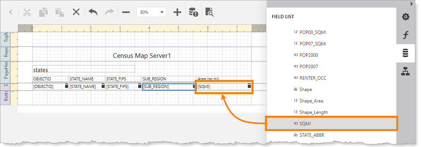The width and height of the screenshot is (421, 147).
Task: Select the OBJECTID header cell
Action: (x=50, y=79)
